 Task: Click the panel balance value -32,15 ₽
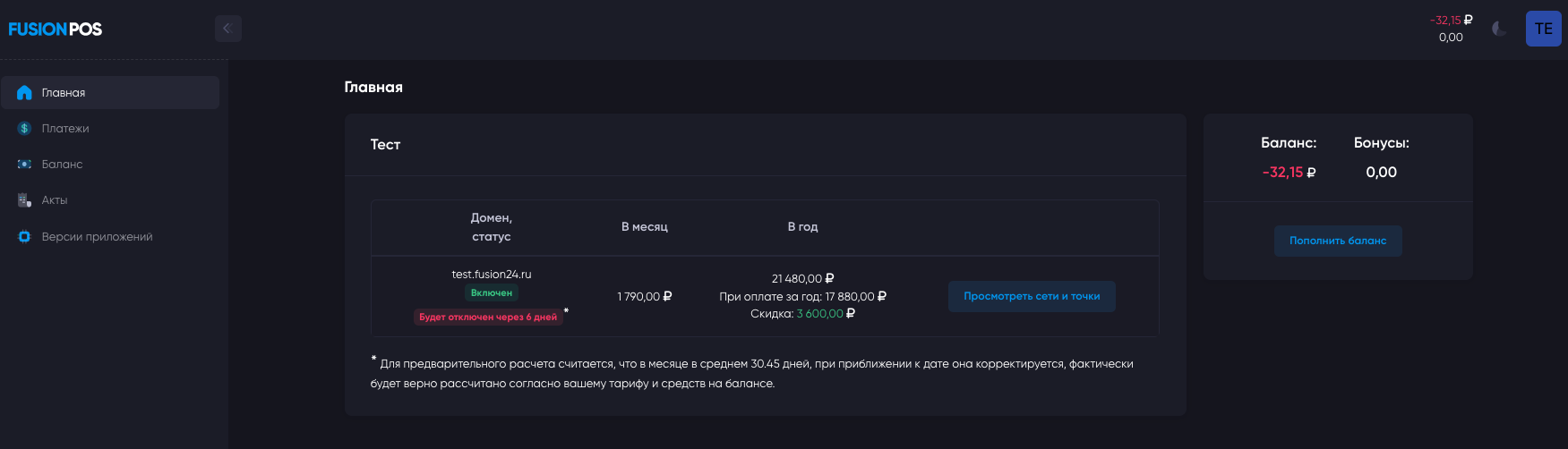pyautogui.click(x=1289, y=173)
